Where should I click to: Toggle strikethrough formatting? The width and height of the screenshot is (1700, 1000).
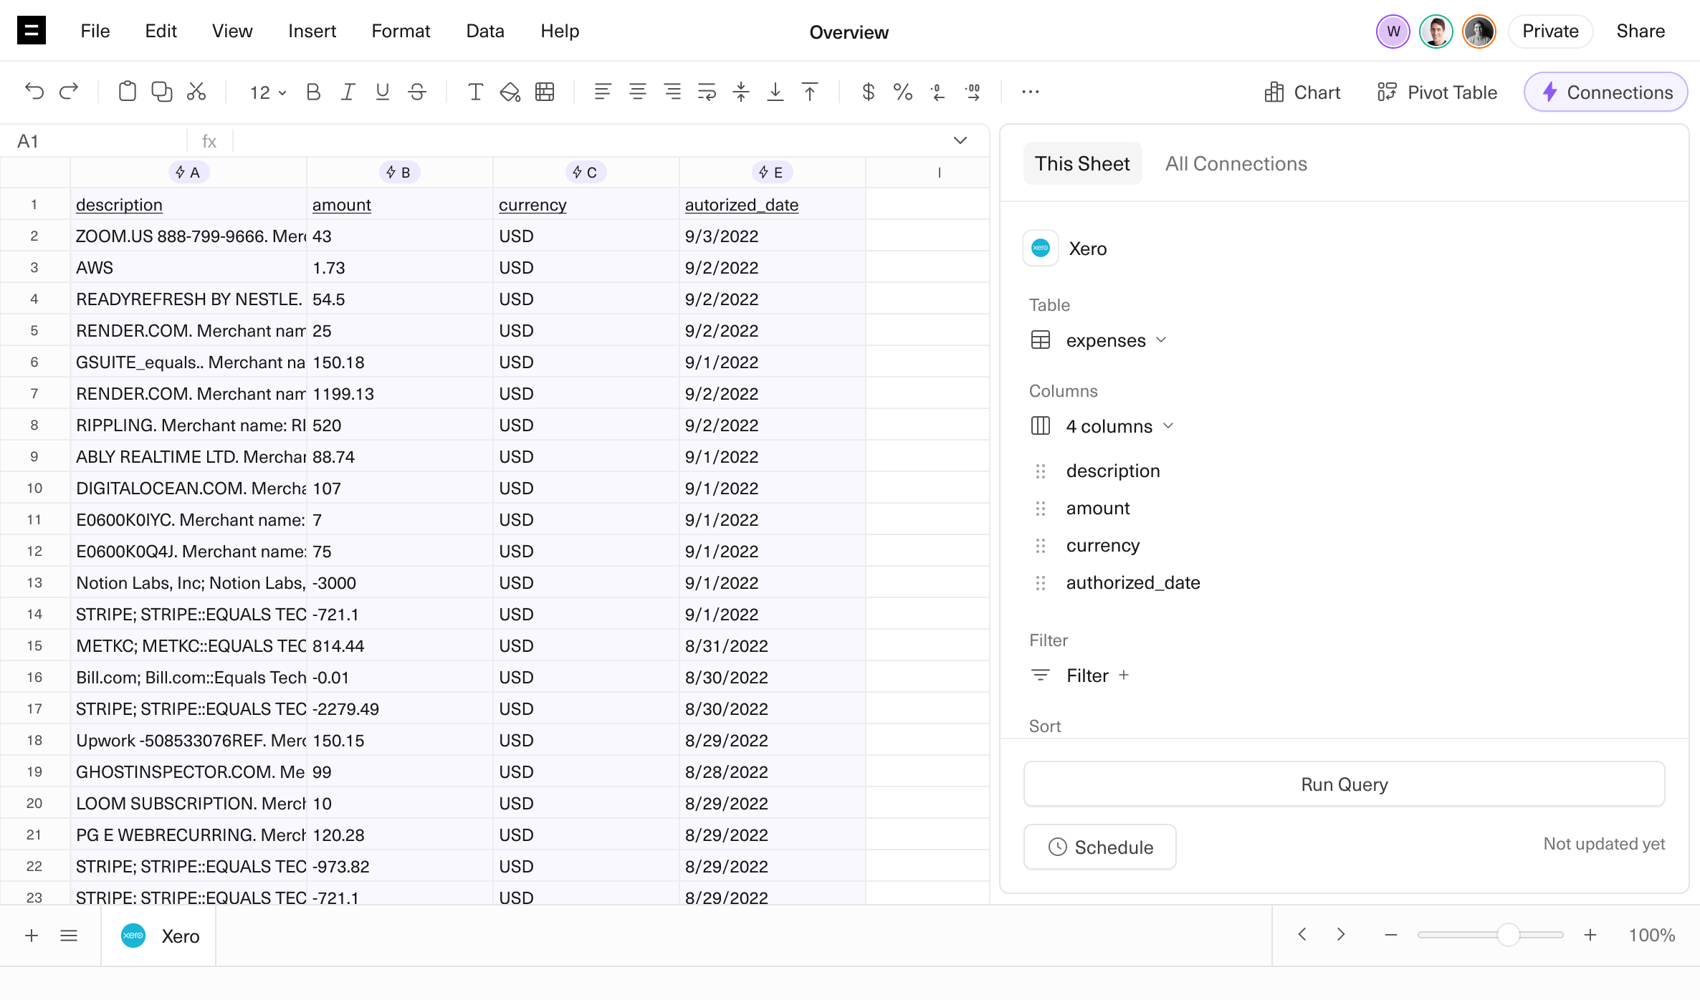[417, 92]
